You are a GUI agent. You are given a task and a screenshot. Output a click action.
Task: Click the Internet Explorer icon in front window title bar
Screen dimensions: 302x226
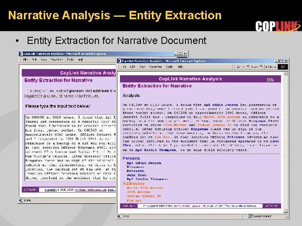120,61
